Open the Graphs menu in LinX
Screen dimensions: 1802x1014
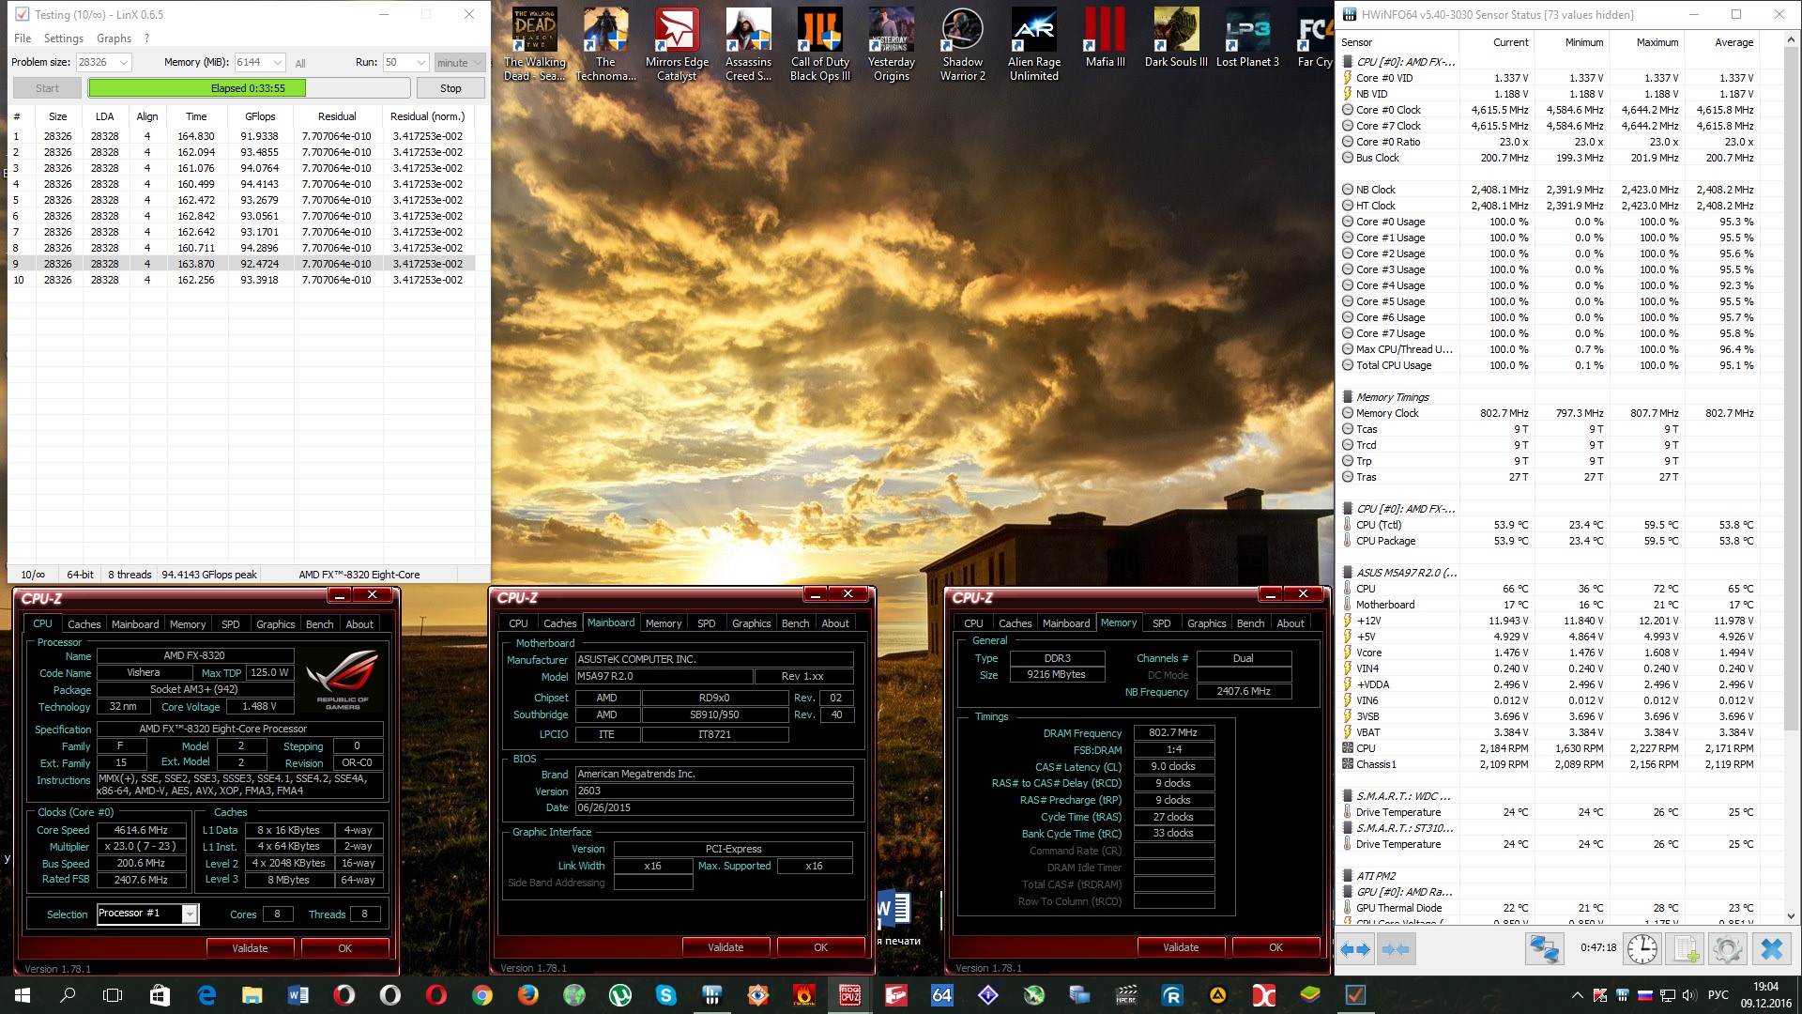[114, 38]
